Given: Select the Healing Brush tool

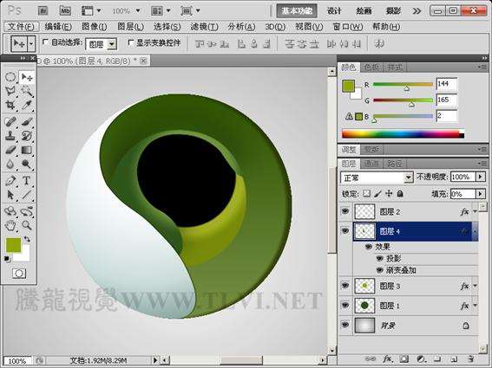Looking at the screenshot, I should pyautogui.click(x=10, y=121).
